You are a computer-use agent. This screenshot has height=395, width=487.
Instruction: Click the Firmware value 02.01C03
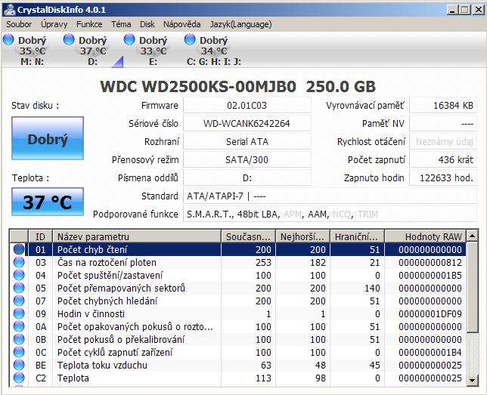coord(247,106)
